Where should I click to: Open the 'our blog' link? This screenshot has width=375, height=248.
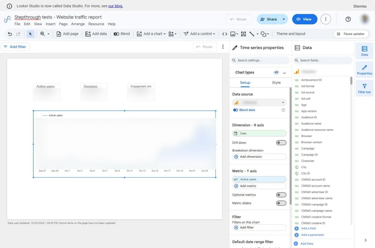116,6
